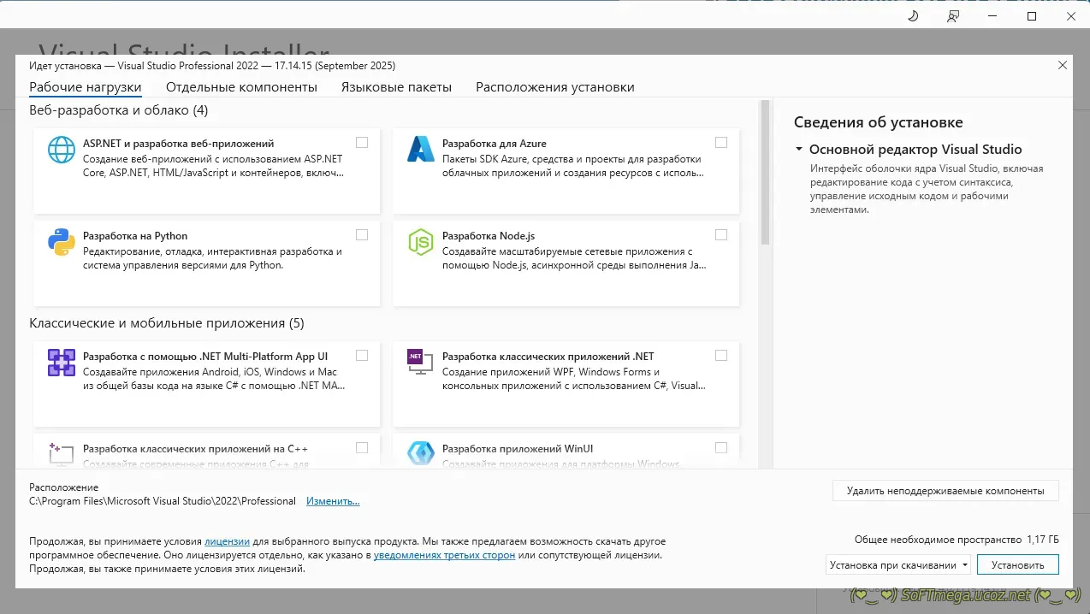Check the Разработка на Python workload
1090x614 pixels.
pyautogui.click(x=362, y=235)
